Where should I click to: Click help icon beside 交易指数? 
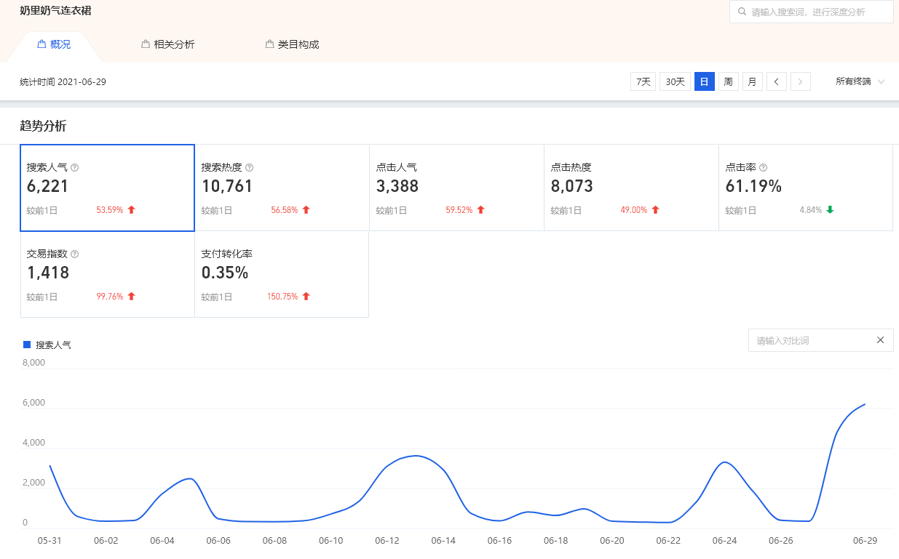click(75, 254)
